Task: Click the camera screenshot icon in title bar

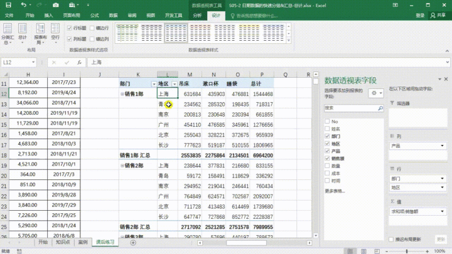Action: click(56, 5)
